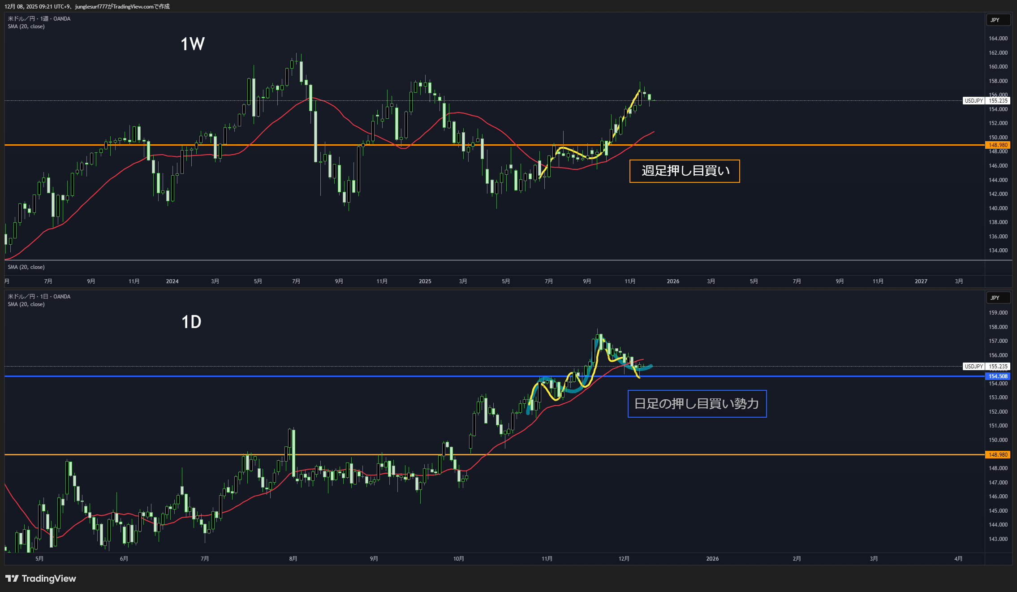Viewport: 1017px width, 592px height.
Task: Click the blue 154.508 price label
Action: point(998,376)
